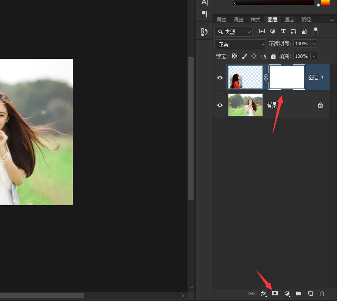Open the fx layer style menu
This screenshot has height=301, width=337.
tap(264, 294)
